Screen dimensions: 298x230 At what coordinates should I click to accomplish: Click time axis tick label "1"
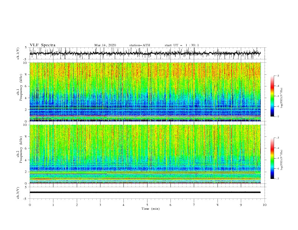(x=53, y=205)
